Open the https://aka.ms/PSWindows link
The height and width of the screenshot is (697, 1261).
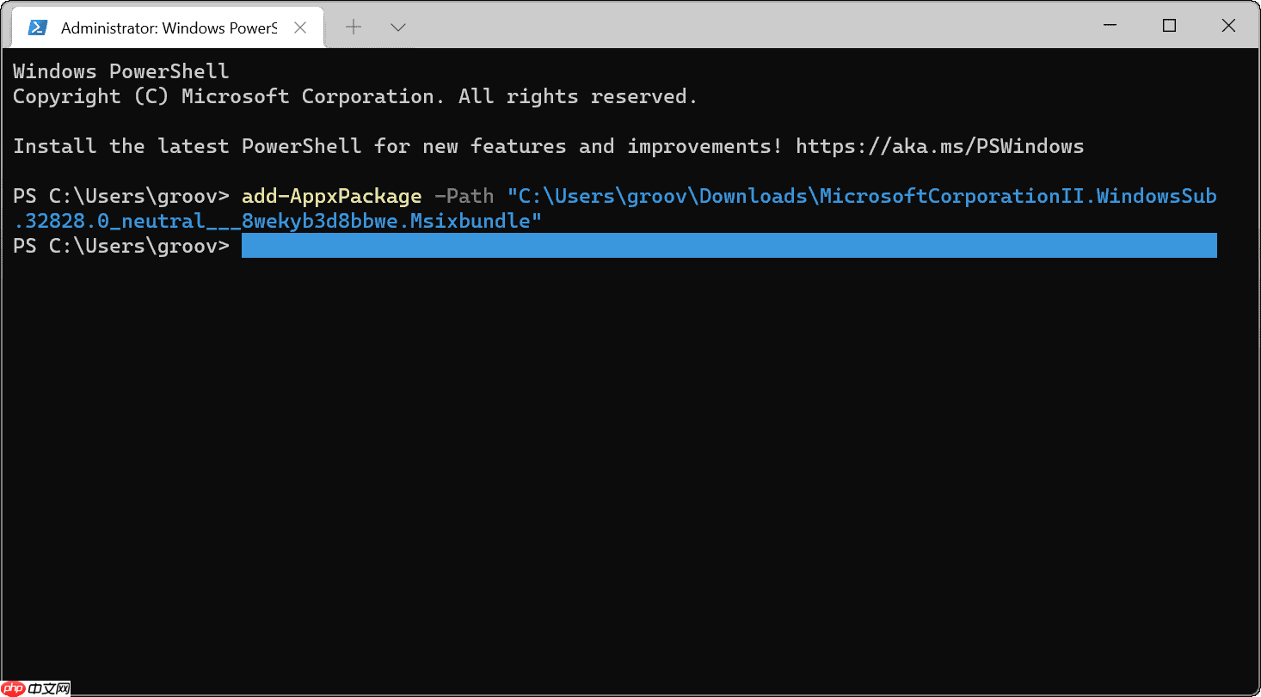click(939, 146)
